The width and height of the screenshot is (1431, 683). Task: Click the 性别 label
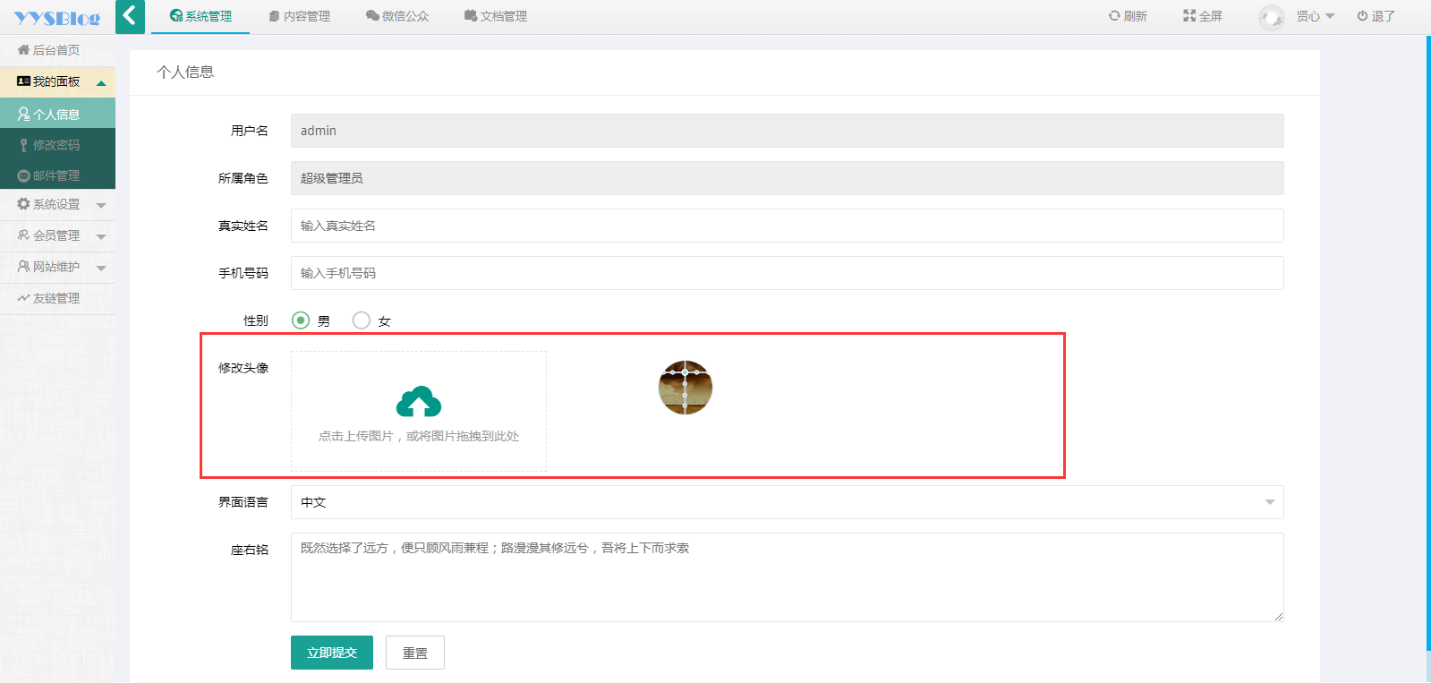point(256,320)
